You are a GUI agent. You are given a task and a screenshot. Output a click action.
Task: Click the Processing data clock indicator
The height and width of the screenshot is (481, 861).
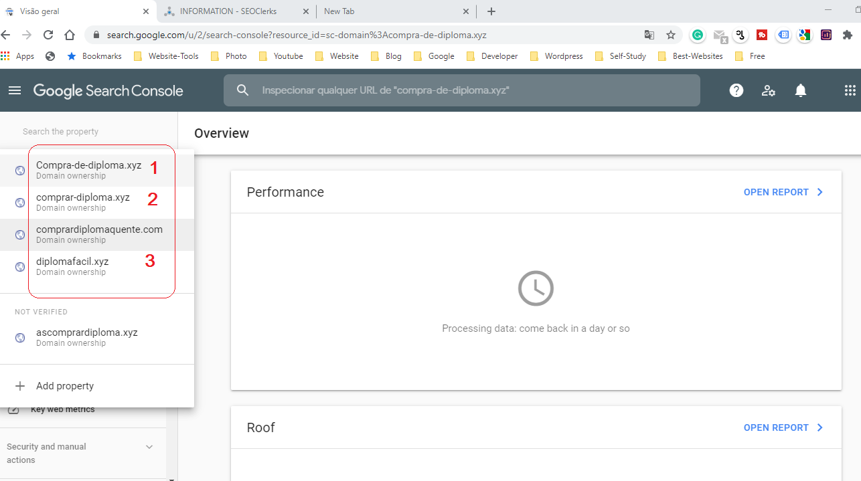[536, 288]
